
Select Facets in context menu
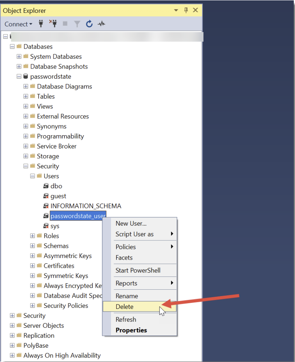coord(140,258)
